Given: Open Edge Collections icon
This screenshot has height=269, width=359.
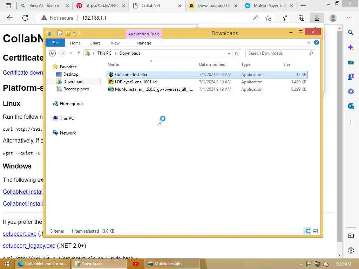Looking at the screenshot, I should (x=302, y=18).
